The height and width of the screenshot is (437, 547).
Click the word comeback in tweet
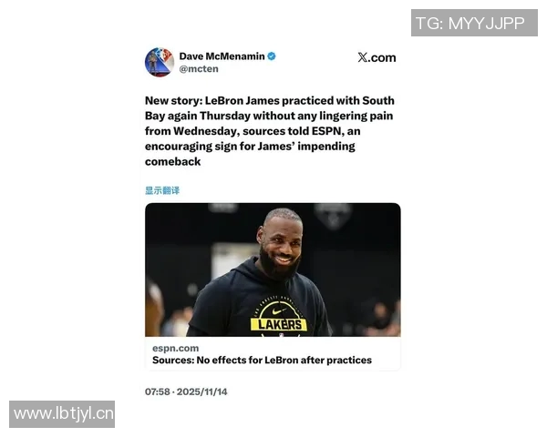172,162
